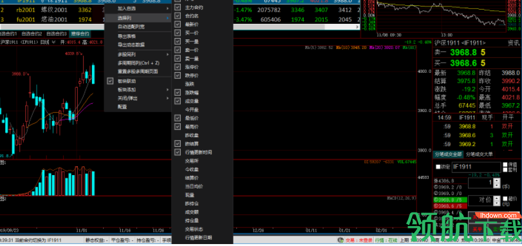The width and height of the screenshot is (522, 246).
Task: Uncheck 最高价 column checkbox
Action: coord(178,126)
